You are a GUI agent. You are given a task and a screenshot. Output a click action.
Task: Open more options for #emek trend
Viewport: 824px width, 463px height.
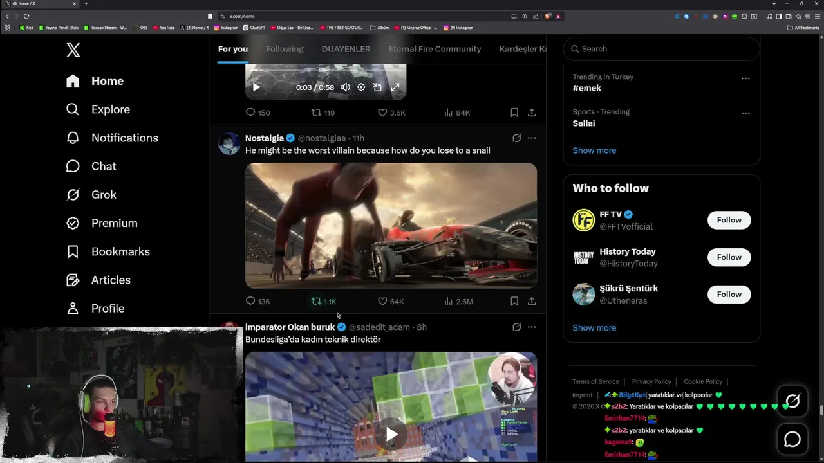click(745, 78)
